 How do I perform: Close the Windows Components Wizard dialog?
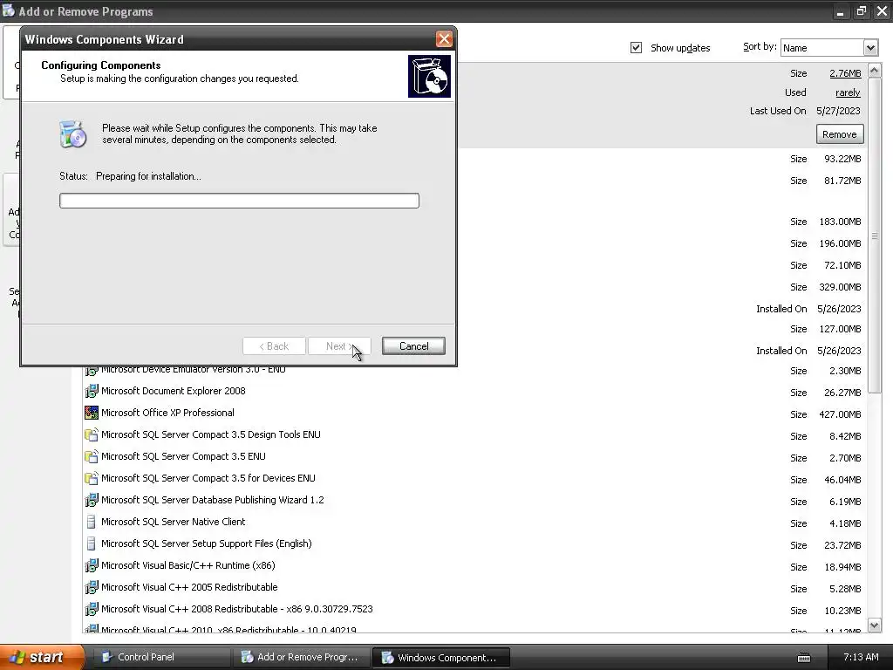pos(444,38)
